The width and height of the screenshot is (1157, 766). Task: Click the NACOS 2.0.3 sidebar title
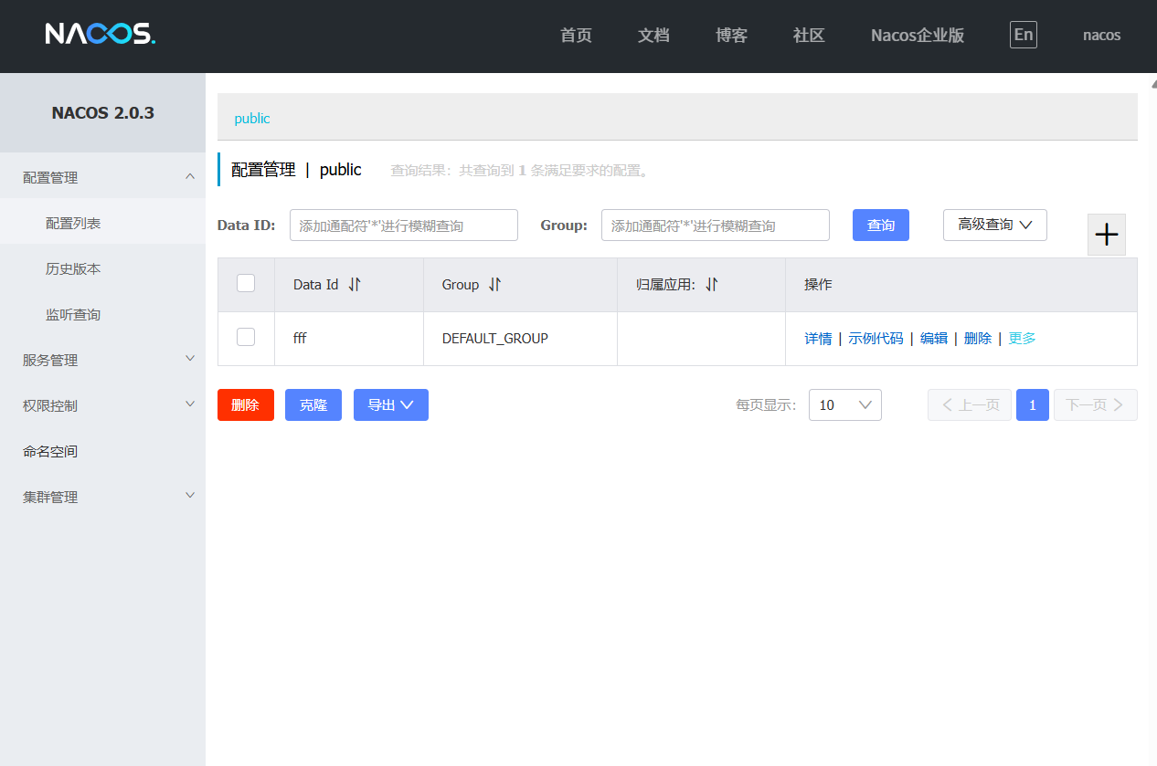tap(102, 113)
